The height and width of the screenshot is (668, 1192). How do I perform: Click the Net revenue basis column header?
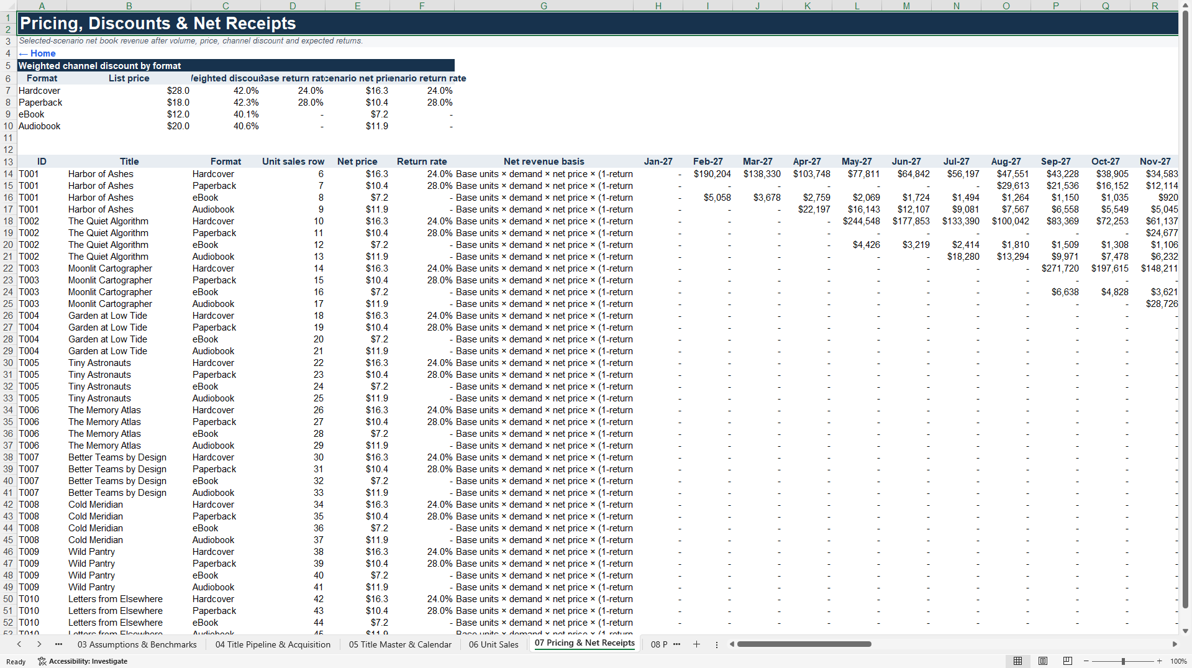[x=544, y=162]
